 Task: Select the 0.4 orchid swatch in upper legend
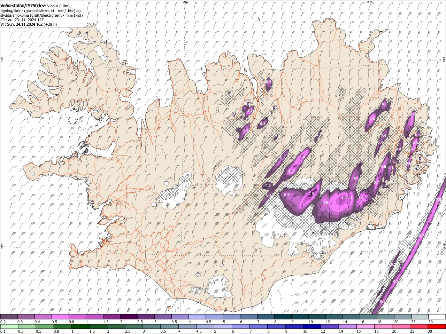43,317
